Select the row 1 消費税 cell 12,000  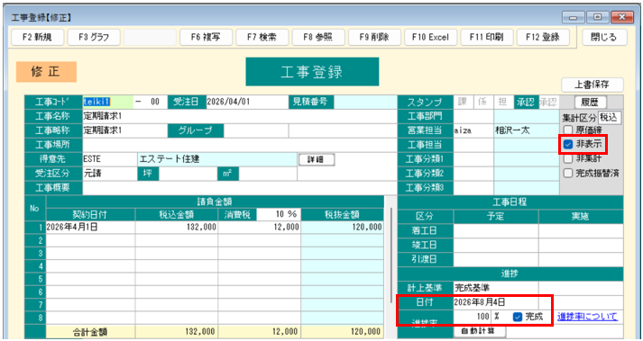pyautogui.click(x=260, y=228)
